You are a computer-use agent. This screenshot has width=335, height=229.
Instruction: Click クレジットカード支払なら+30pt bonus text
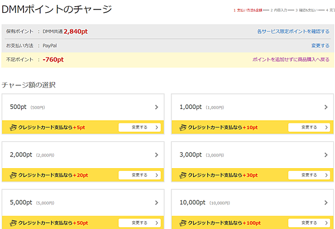pyautogui.click(x=223, y=175)
